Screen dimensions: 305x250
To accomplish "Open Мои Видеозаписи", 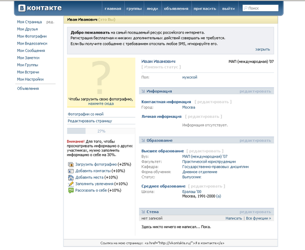I will [32, 44].
